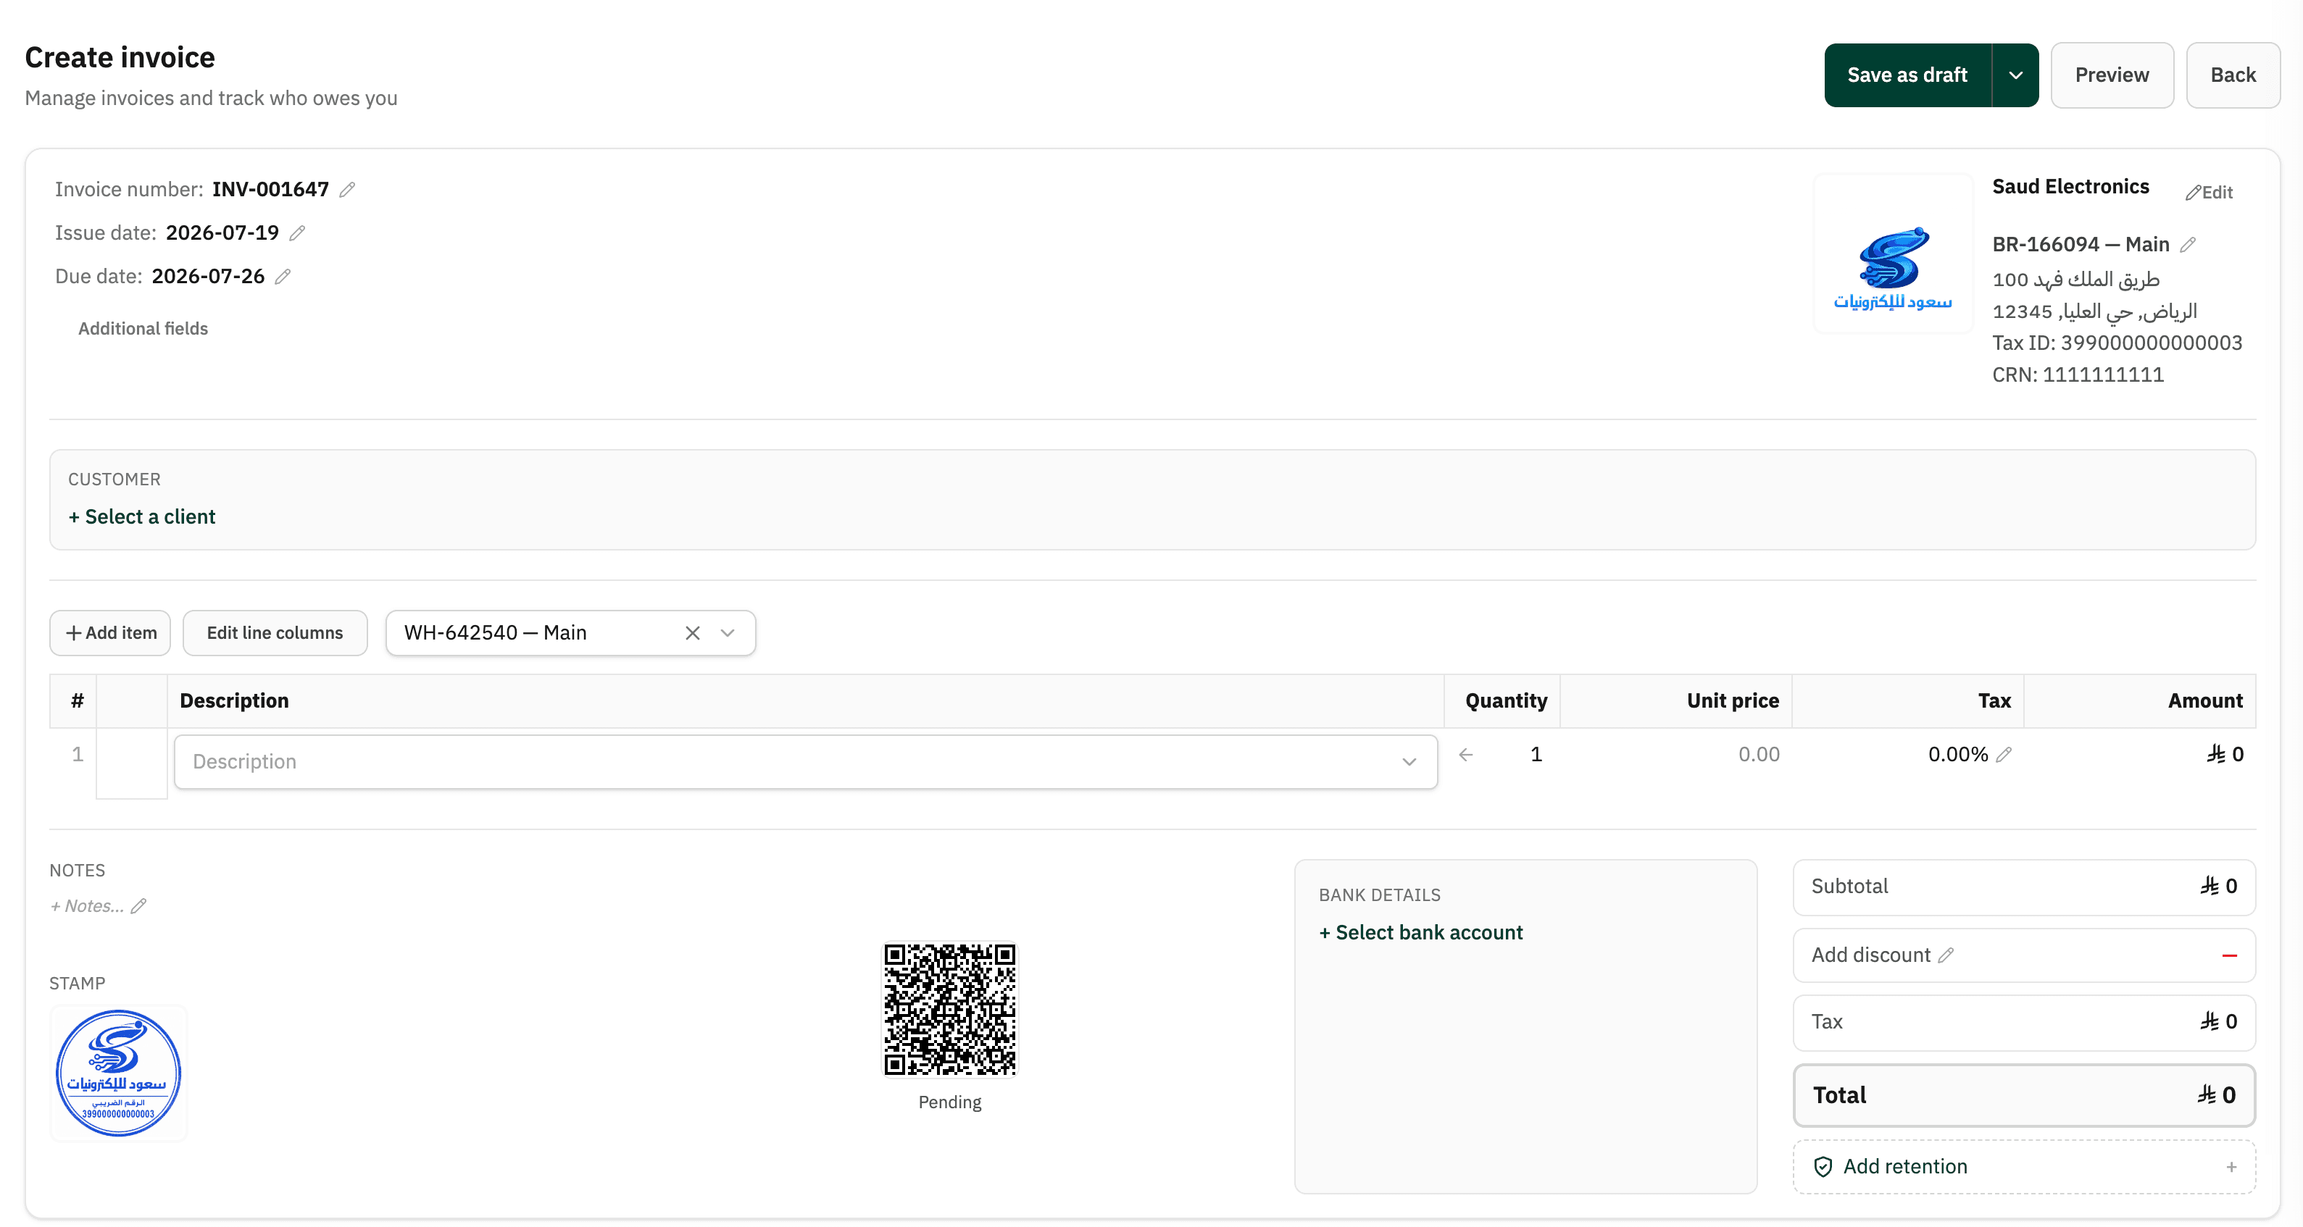Click the Add discount label

pos(1870,955)
